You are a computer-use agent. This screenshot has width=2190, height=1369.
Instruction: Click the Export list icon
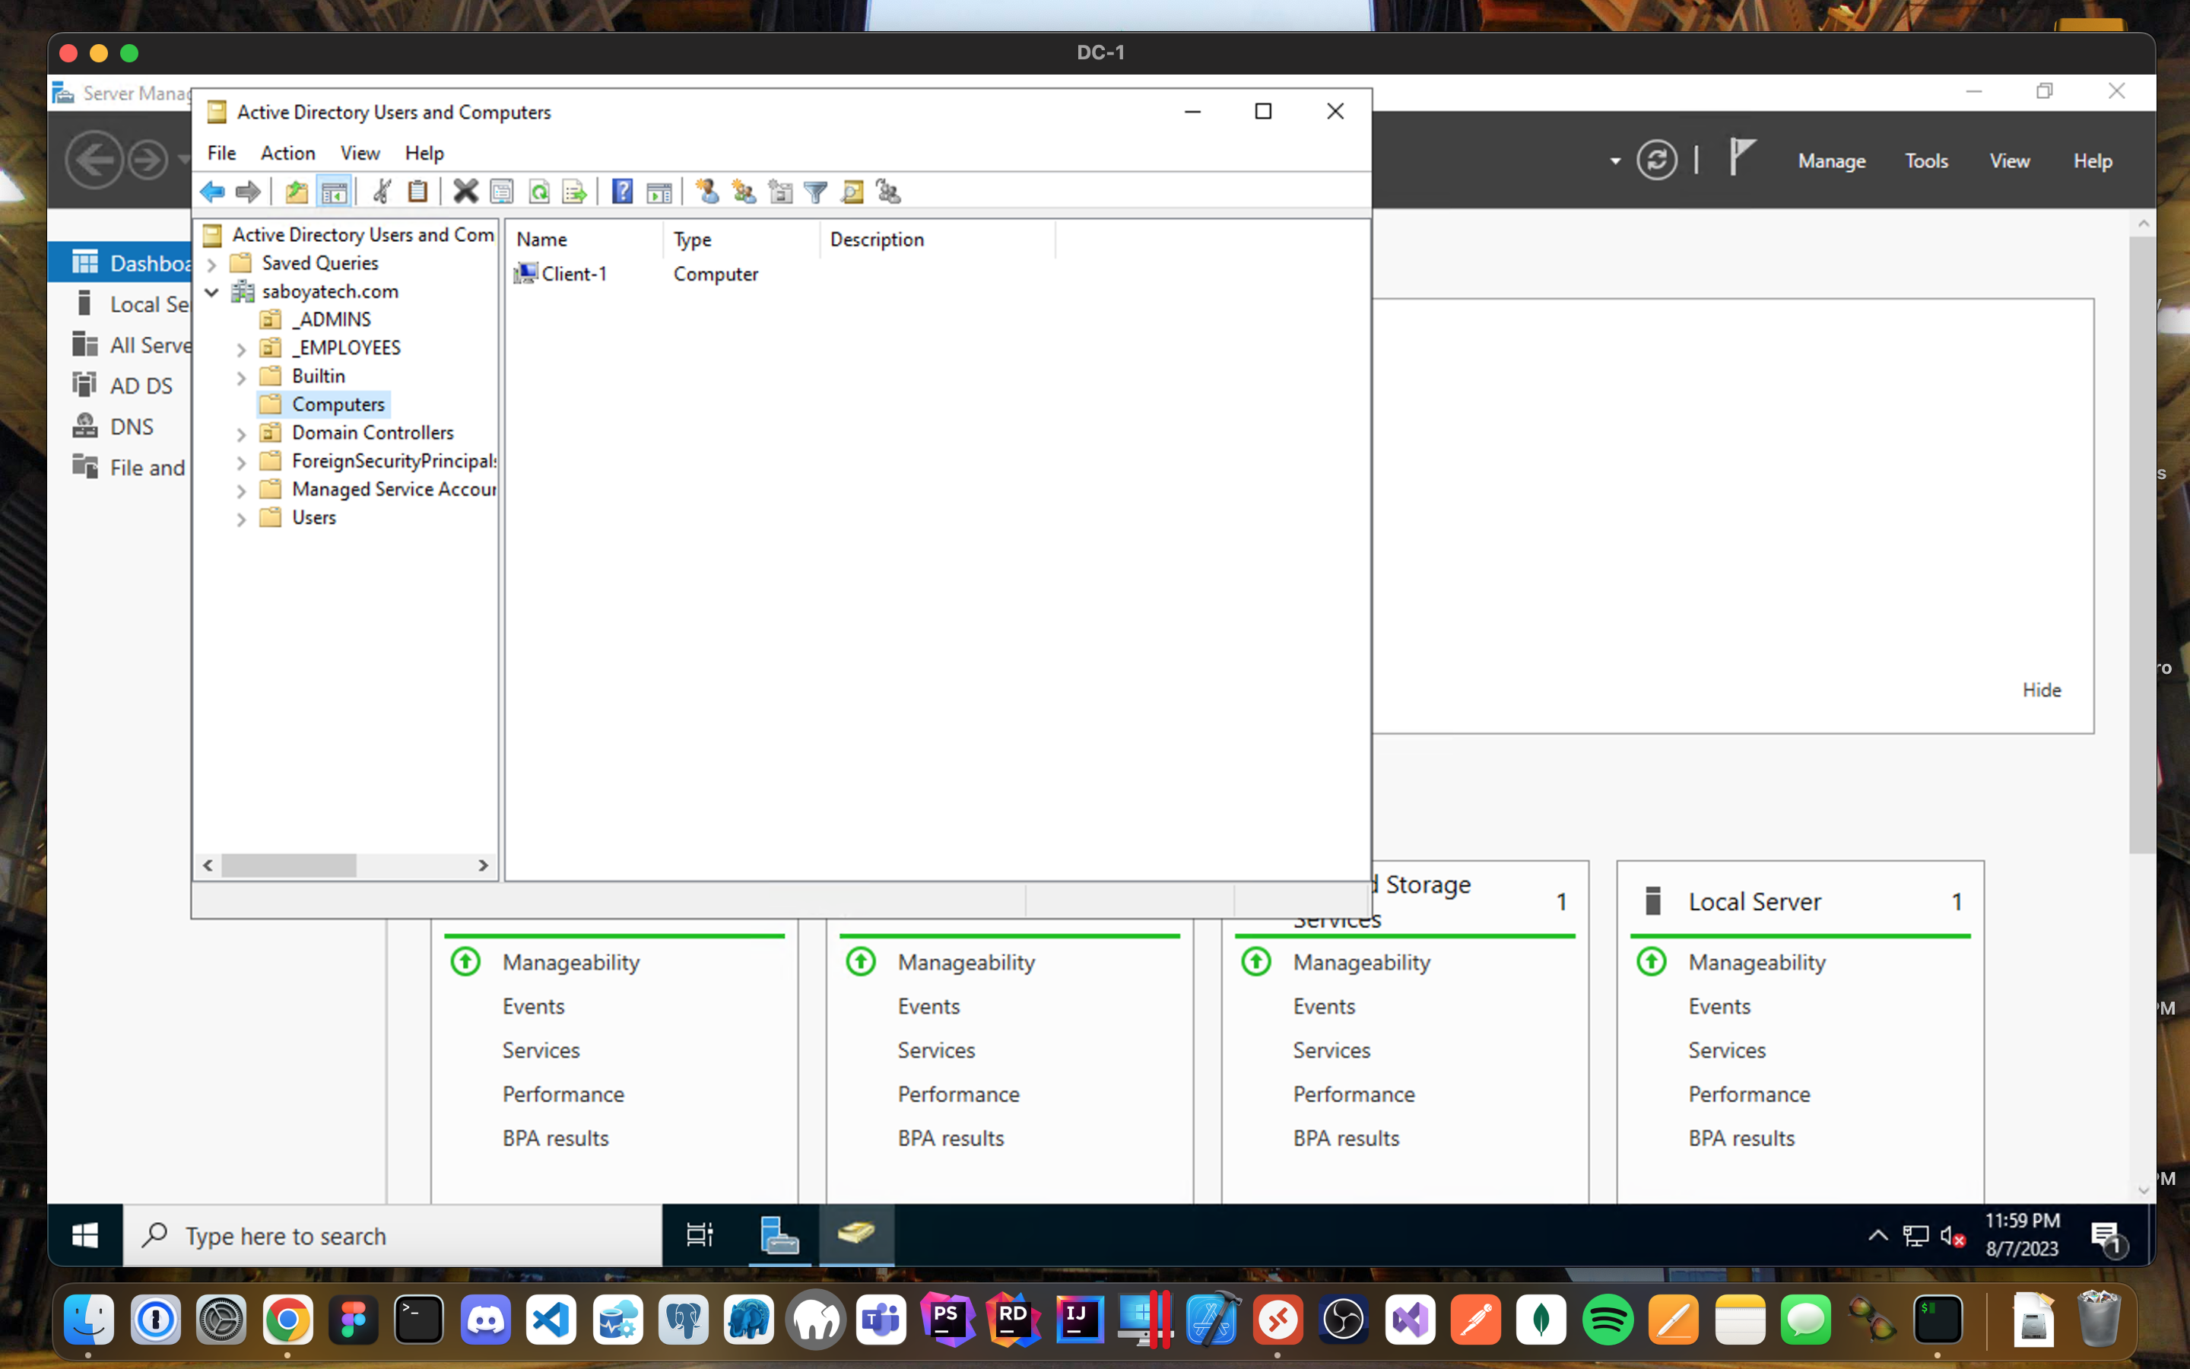pos(575,191)
